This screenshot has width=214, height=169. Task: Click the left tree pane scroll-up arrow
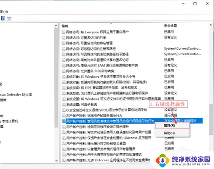coord(56,26)
